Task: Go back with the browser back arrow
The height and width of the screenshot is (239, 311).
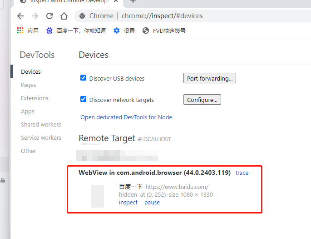Action: coord(20,16)
